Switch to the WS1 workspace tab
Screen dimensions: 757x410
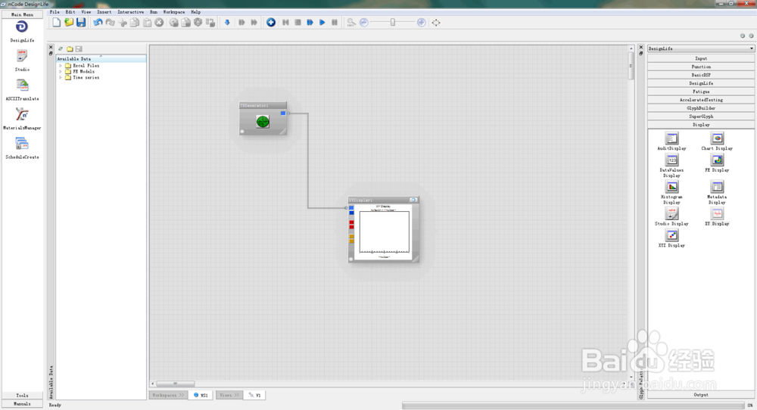tap(201, 395)
